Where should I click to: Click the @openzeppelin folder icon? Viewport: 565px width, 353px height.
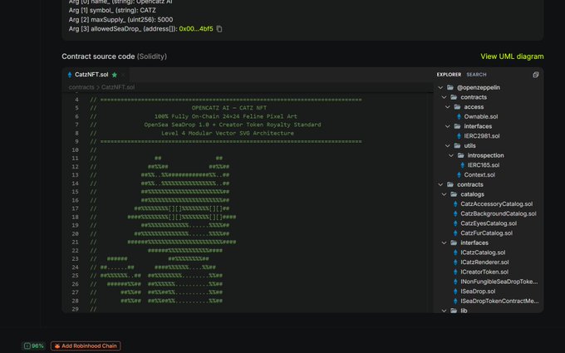tap(450, 87)
